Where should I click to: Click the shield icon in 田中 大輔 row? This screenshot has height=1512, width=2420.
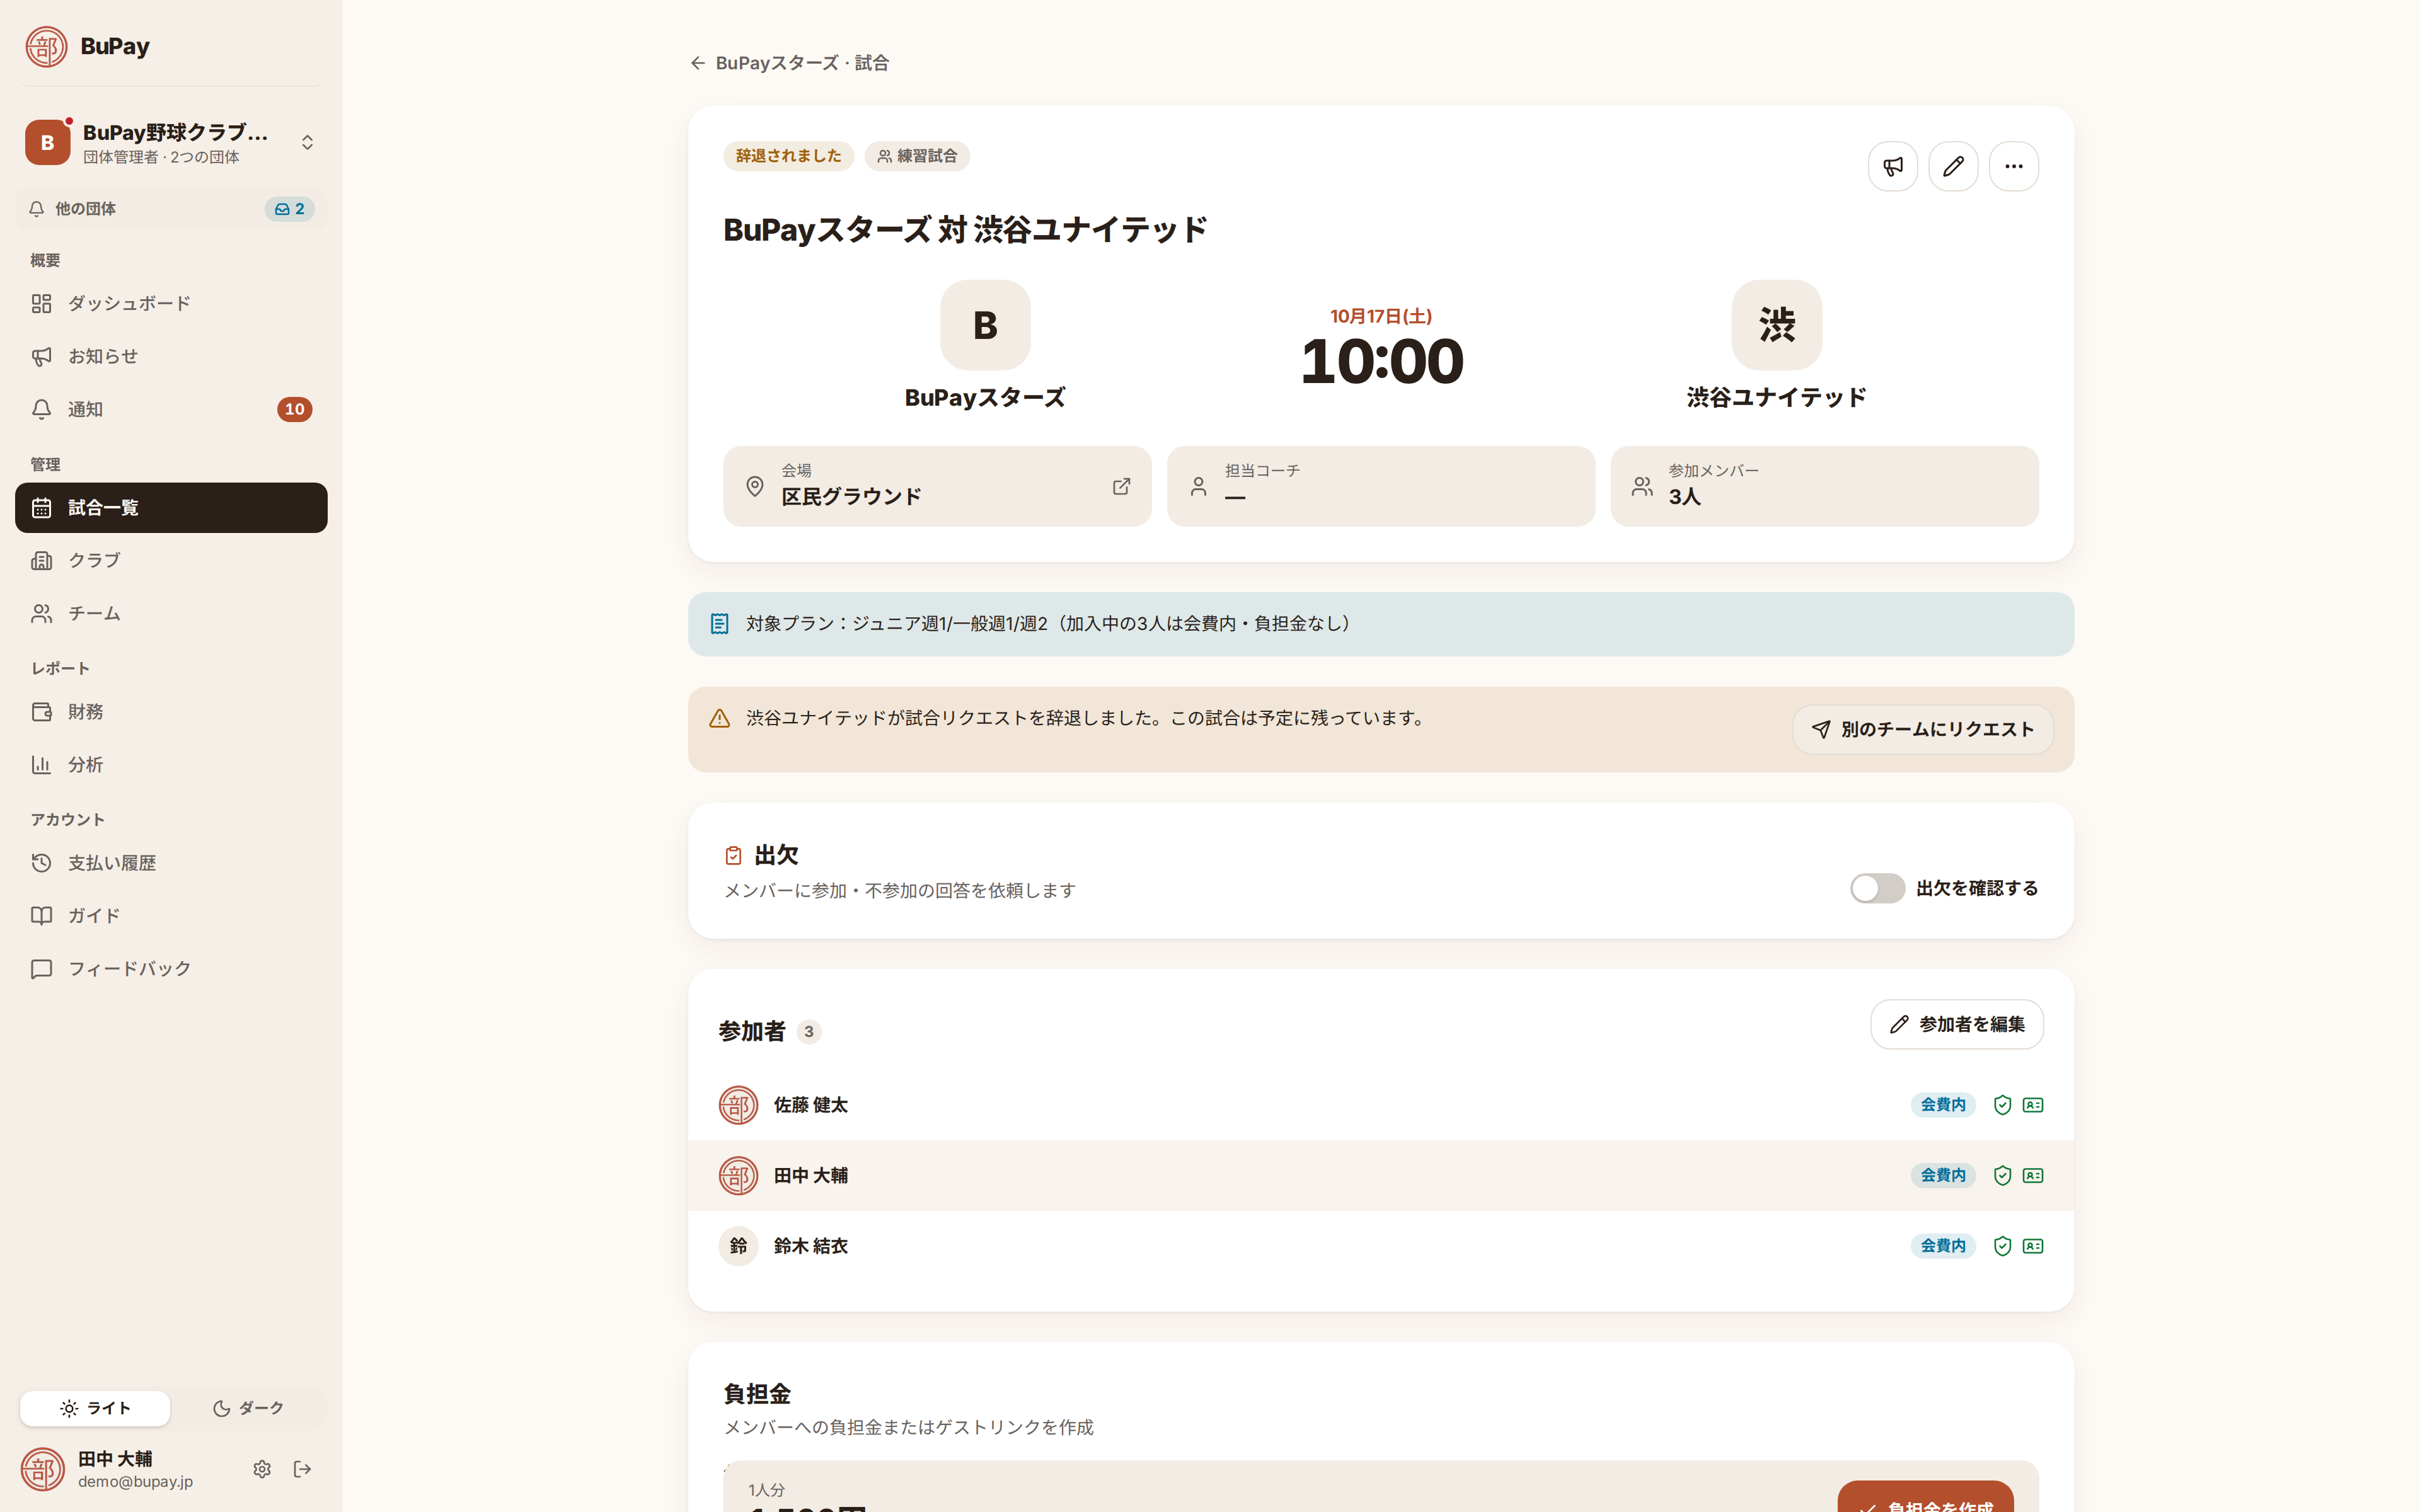point(2002,1175)
